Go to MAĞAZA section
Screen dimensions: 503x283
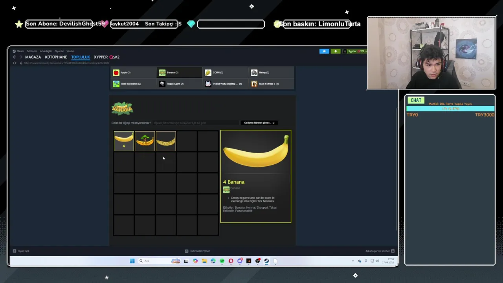tap(33, 57)
